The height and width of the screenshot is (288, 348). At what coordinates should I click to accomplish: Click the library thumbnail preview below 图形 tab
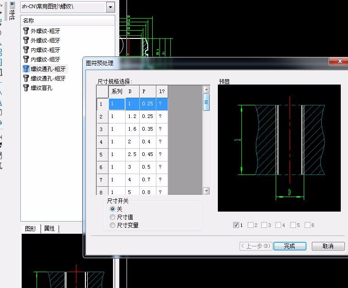[67, 261]
